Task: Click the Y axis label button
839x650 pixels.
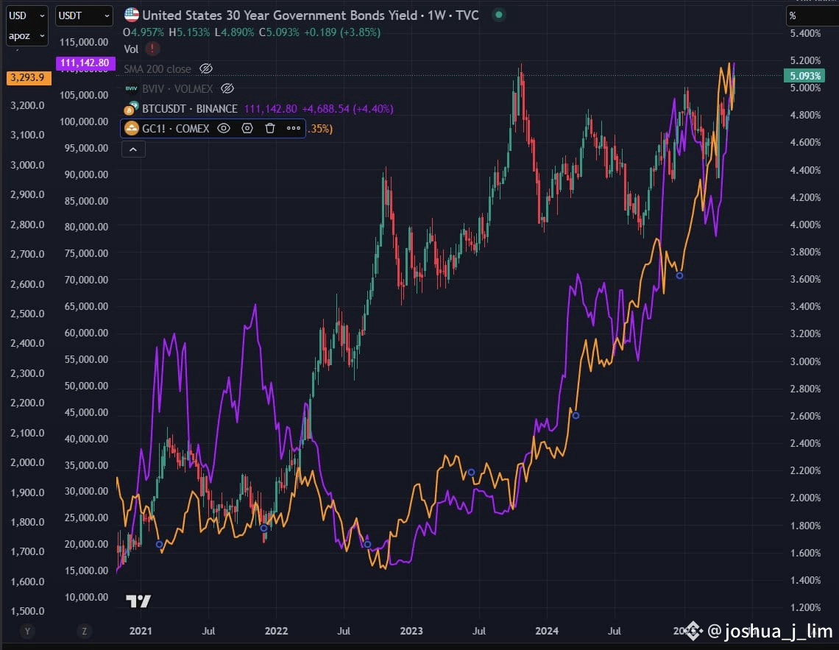Action: pyautogui.click(x=27, y=632)
